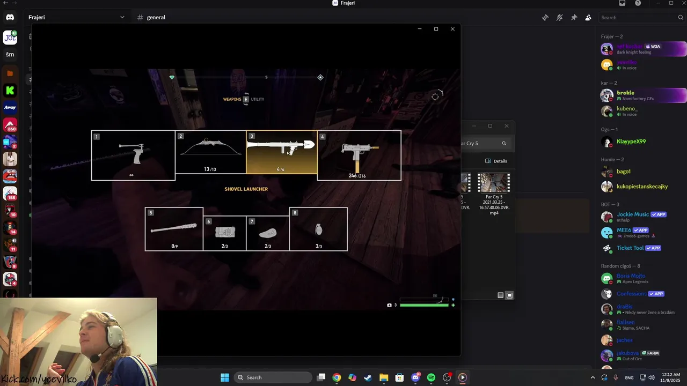
Task: Select weapon slot 1 harpoon pistol
Action: pos(133,155)
